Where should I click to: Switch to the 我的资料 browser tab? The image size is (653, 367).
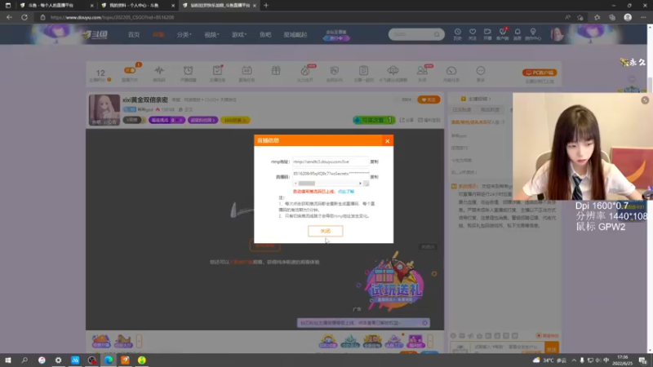coord(137,6)
